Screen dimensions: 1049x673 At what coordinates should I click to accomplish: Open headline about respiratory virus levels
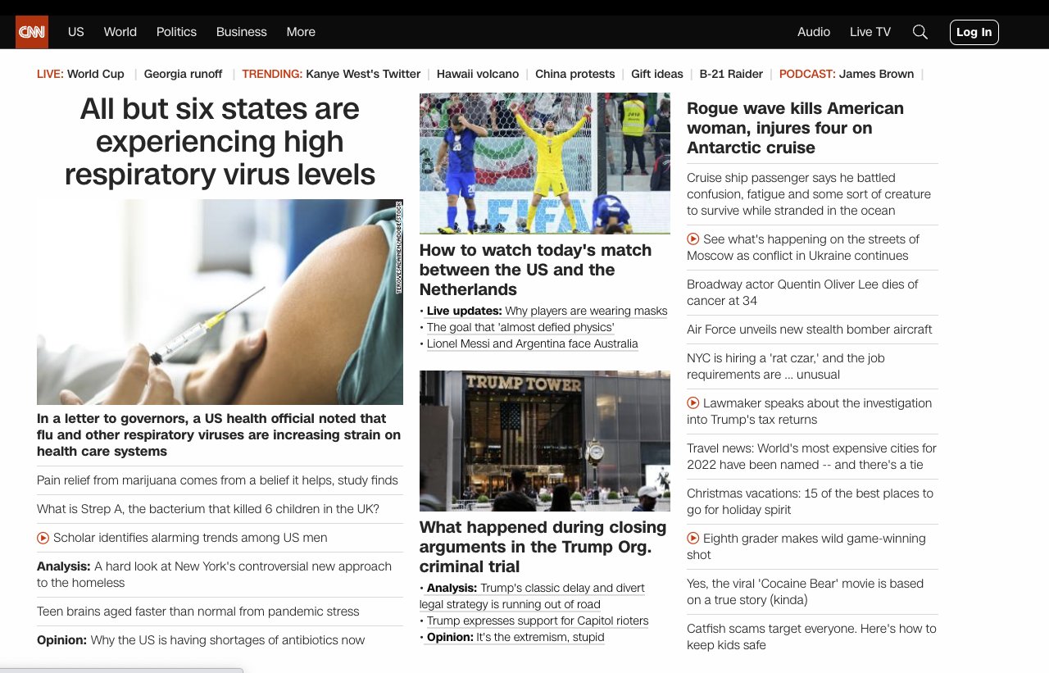220,141
